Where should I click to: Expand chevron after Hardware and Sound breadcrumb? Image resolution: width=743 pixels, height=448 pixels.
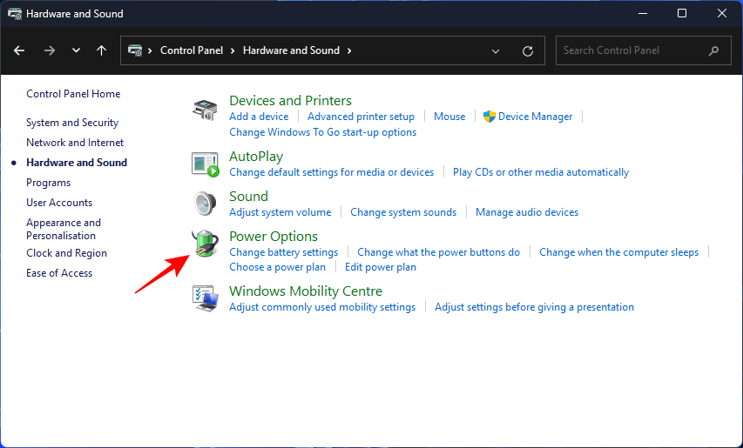349,50
